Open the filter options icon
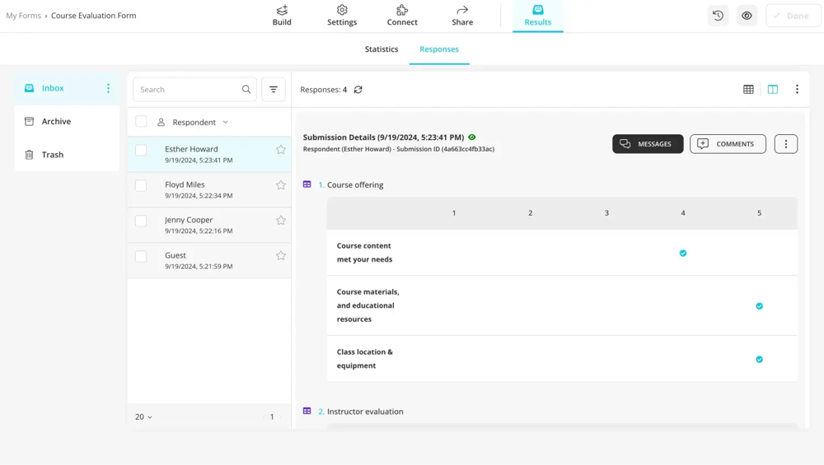Viewport: 824px width, 465px height. pos(274,90)
